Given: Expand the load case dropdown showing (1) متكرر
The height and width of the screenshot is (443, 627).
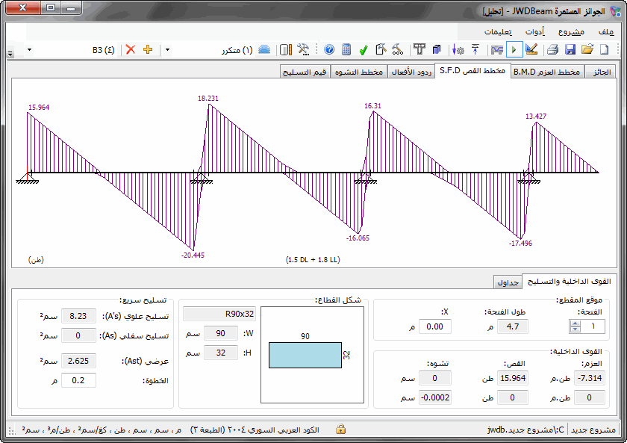Looking at the screenshot, I should [x=167, y=49].
